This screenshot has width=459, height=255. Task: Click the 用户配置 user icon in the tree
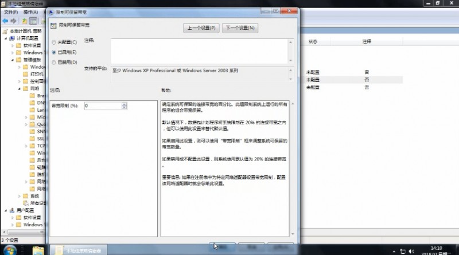pyautogui.click(x=12, y=210)
